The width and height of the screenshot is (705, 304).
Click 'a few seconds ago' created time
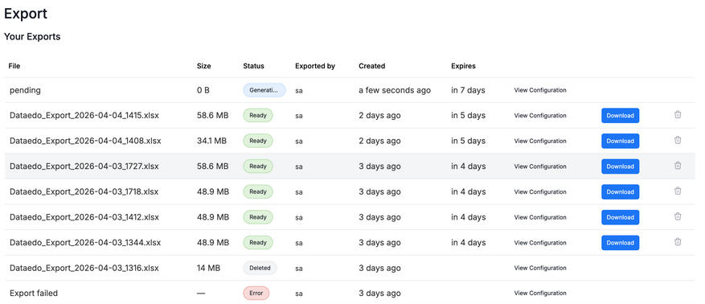pyautogui.click(x=395, y=90)
